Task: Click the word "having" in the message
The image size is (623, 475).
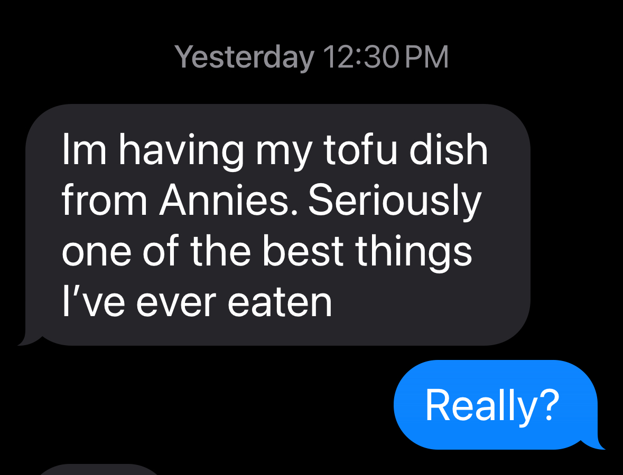Action: (181, 150)
